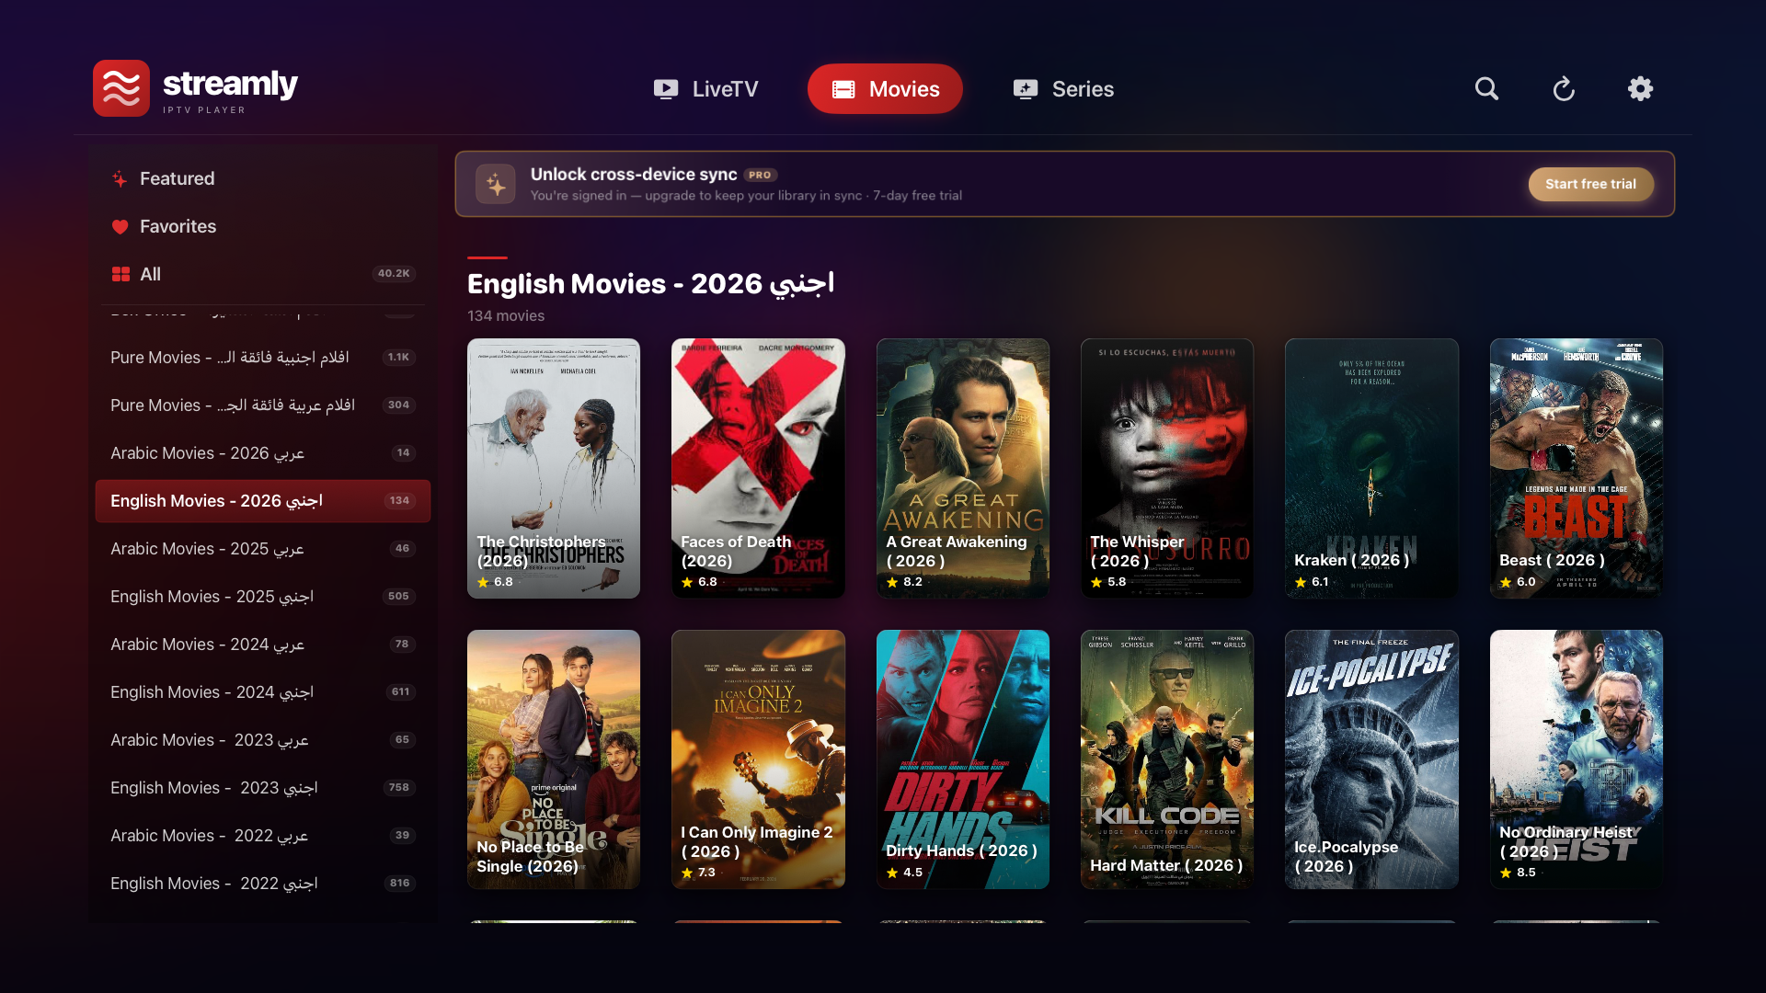Open English Movies - 2025 category
The image size is (1766, 993).
pos(263,597)
